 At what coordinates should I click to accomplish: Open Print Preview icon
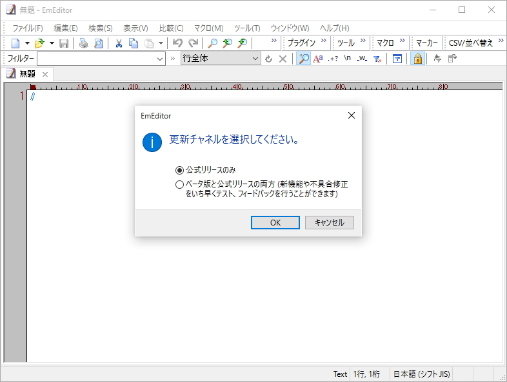pos(98,43)
